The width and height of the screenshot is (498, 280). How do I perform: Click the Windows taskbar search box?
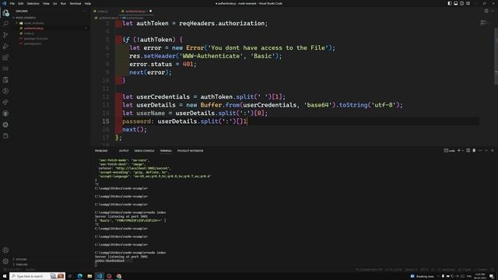tap(37, 276)
